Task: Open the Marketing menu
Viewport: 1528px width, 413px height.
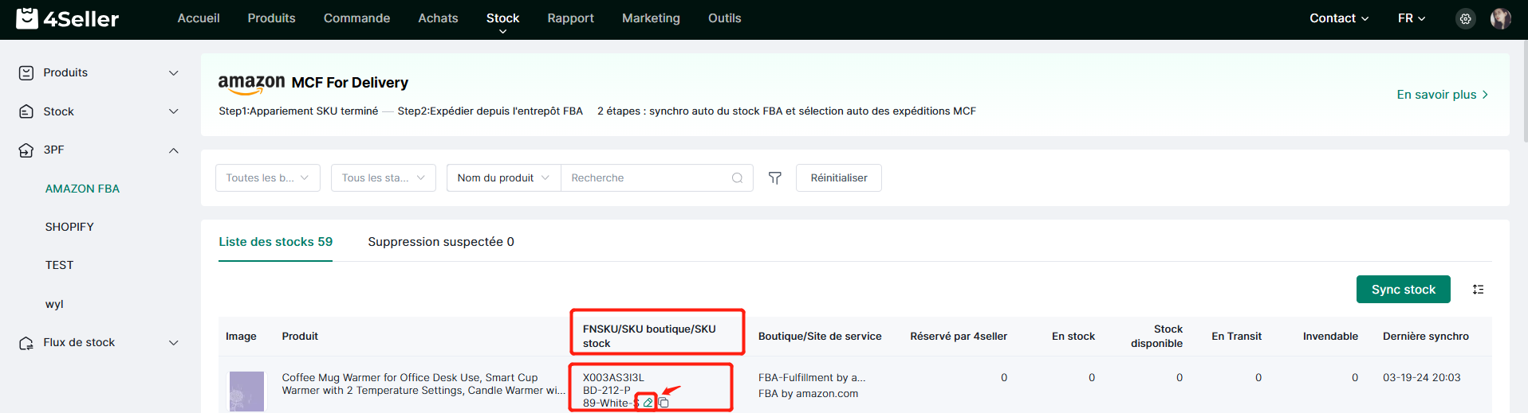Action: [x=651, y=18]
